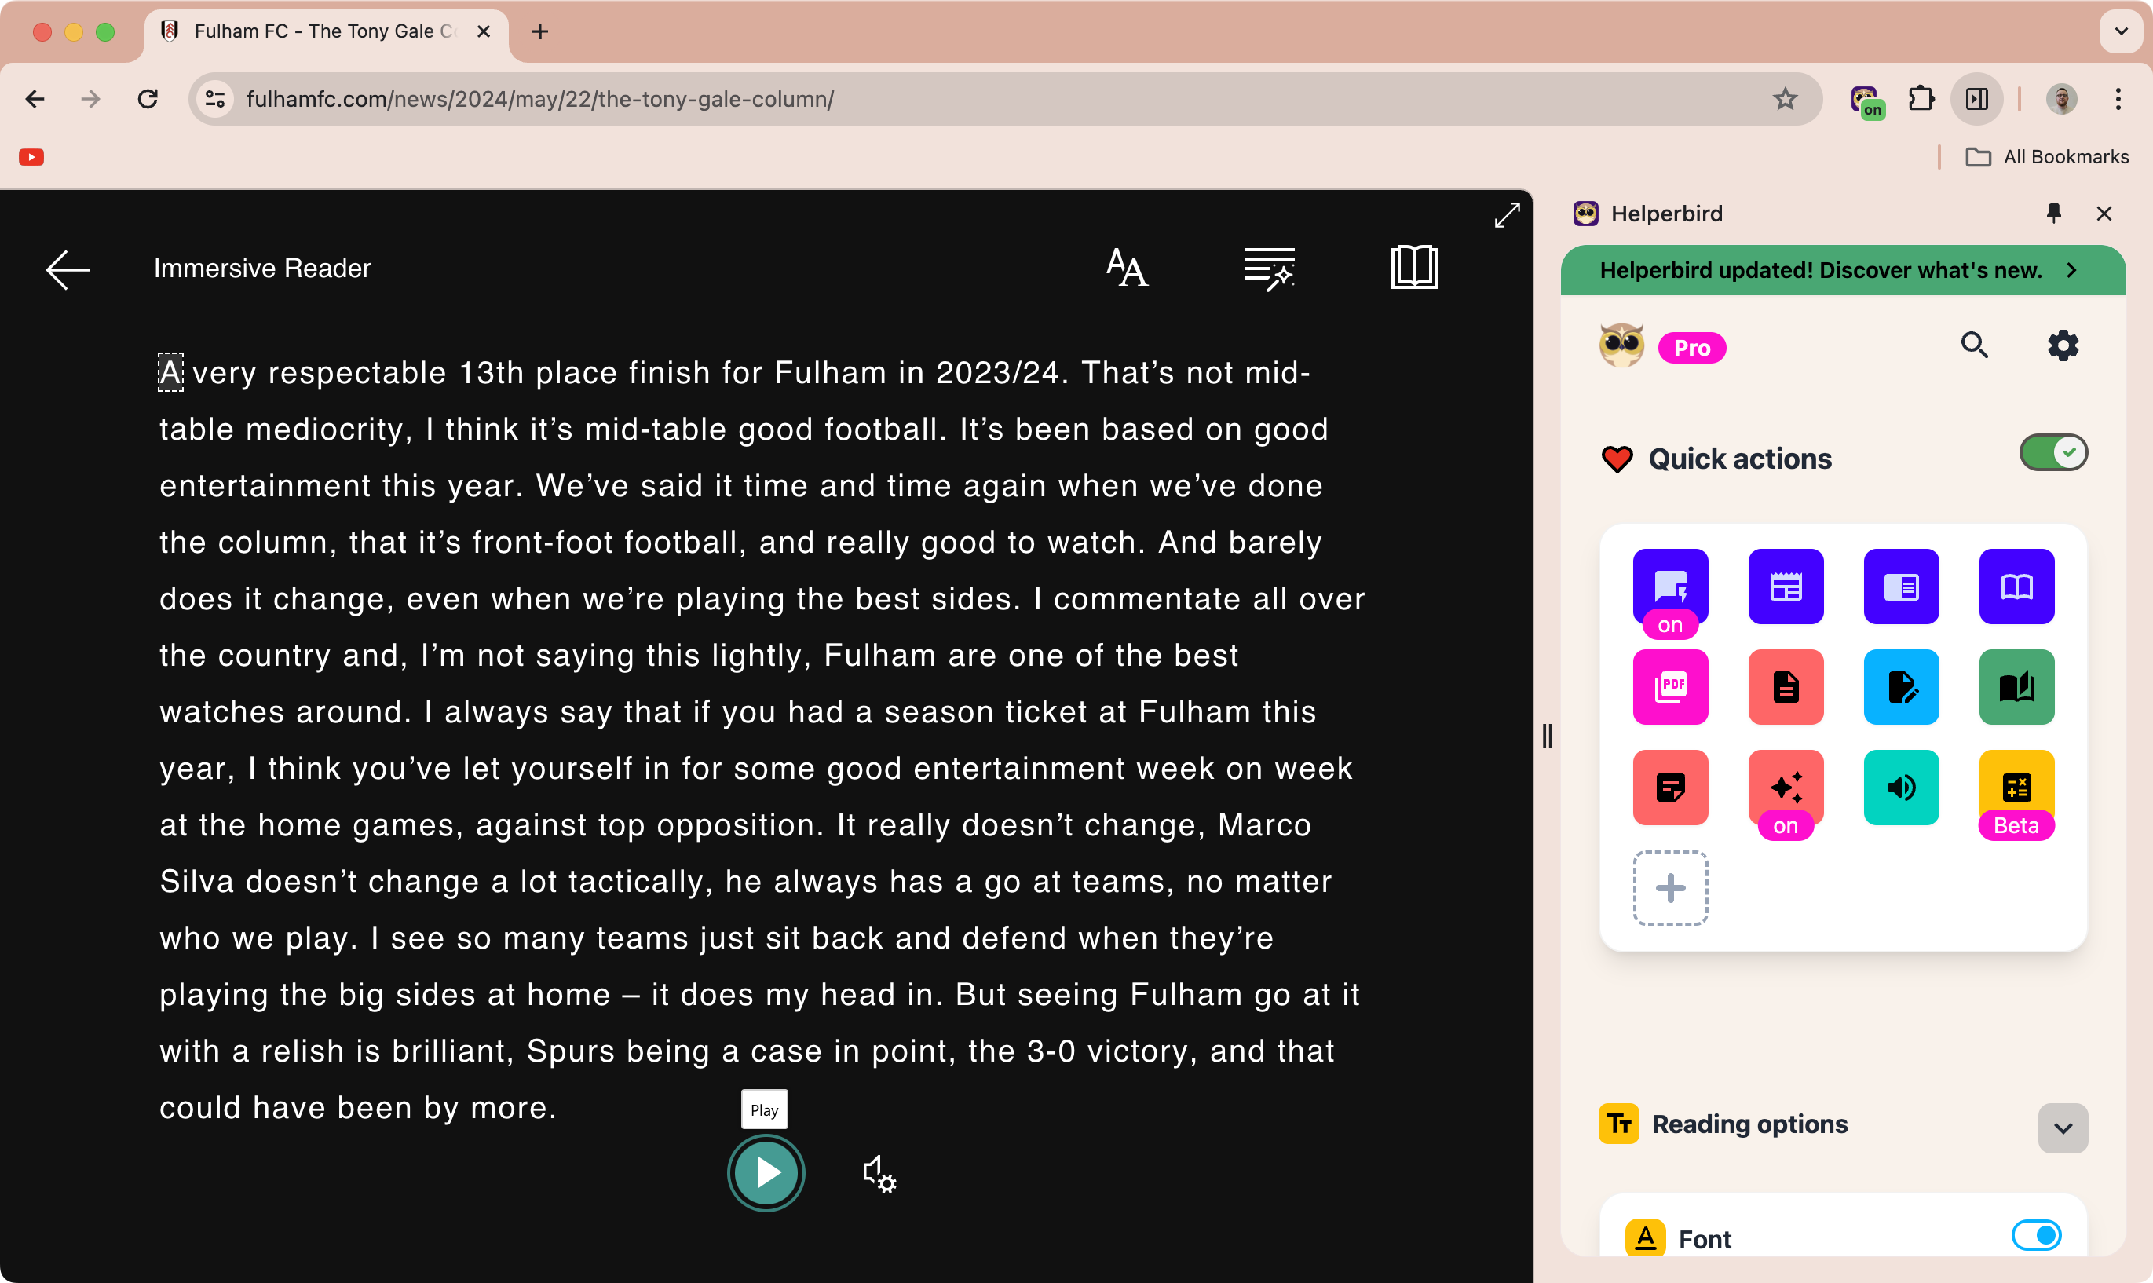Open Helperbird AI magic assistant tool
Screen dimensions: 2153x1283
tap(1785, 788)
